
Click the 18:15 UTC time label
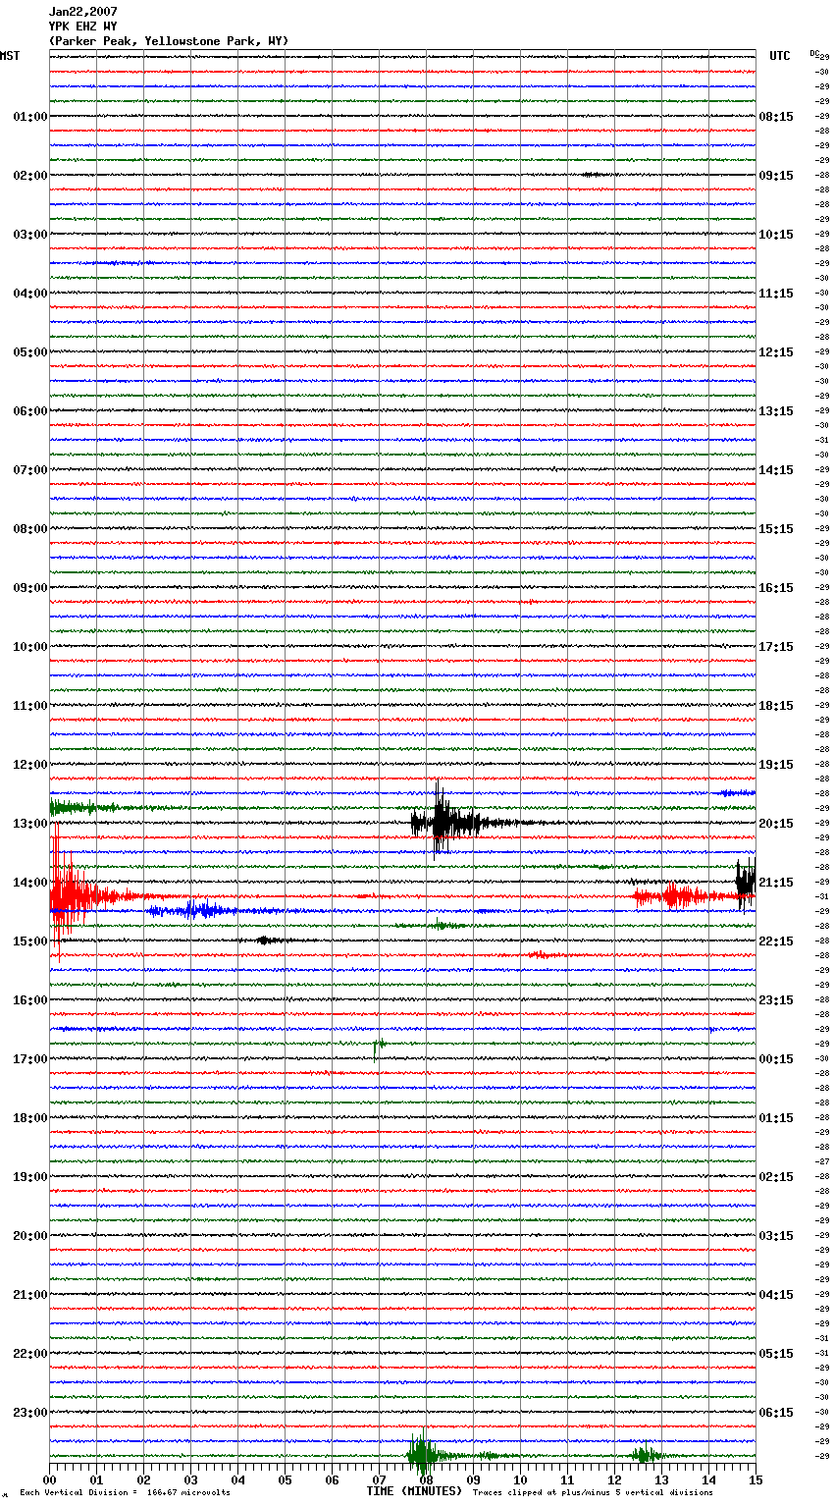click(776, 706)
